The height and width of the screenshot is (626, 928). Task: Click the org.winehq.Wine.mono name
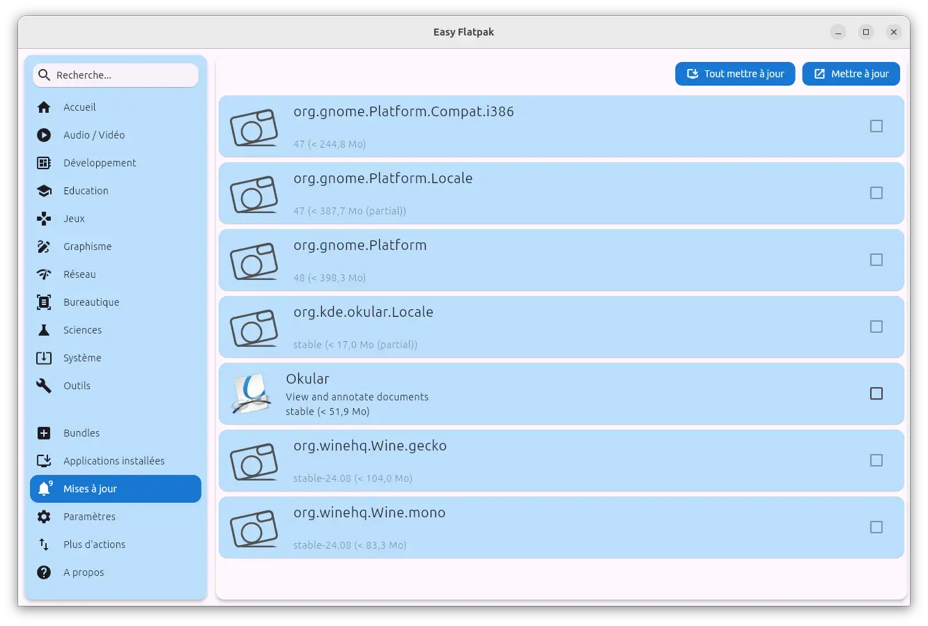(369, 512)
